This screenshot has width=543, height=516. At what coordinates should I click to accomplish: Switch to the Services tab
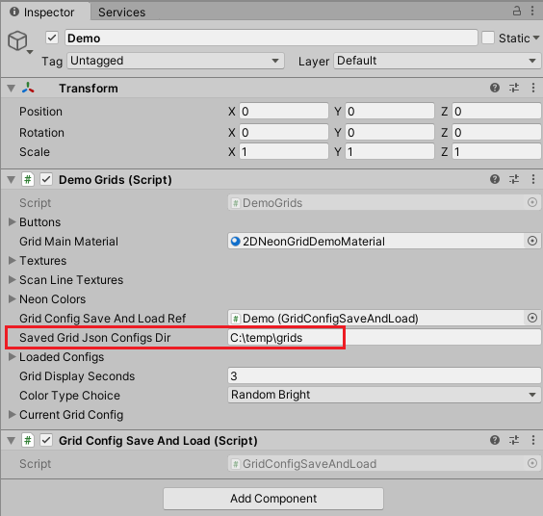121,13
